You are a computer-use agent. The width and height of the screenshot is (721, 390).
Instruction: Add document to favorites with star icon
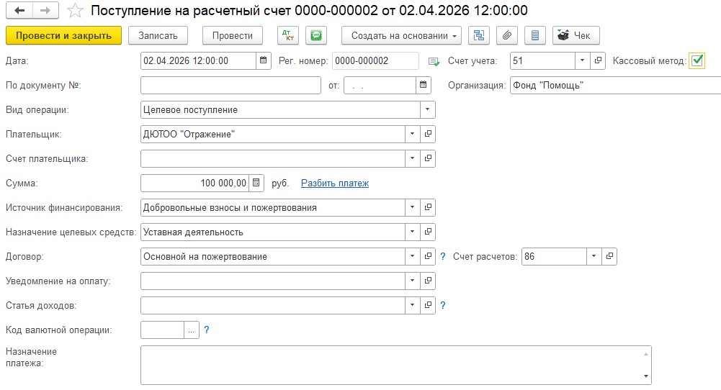tap(75, 10)
